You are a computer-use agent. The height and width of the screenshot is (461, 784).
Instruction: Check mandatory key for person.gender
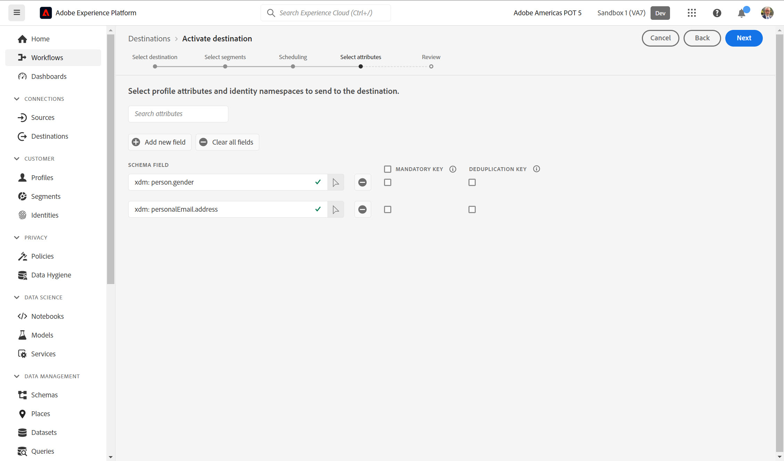387,182
